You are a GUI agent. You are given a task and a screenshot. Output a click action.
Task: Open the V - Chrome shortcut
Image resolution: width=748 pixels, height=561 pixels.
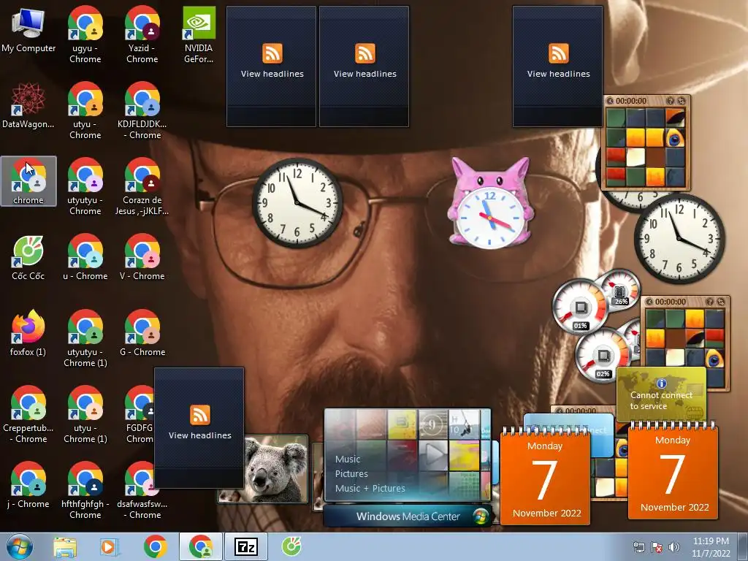[142, 257]
